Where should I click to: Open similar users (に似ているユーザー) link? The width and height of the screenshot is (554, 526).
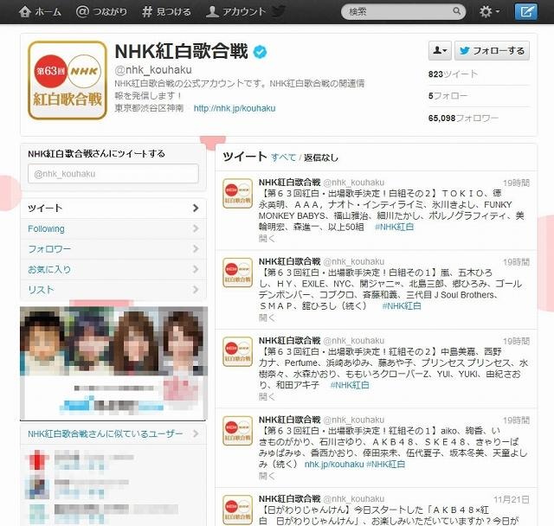click(106, 433)
